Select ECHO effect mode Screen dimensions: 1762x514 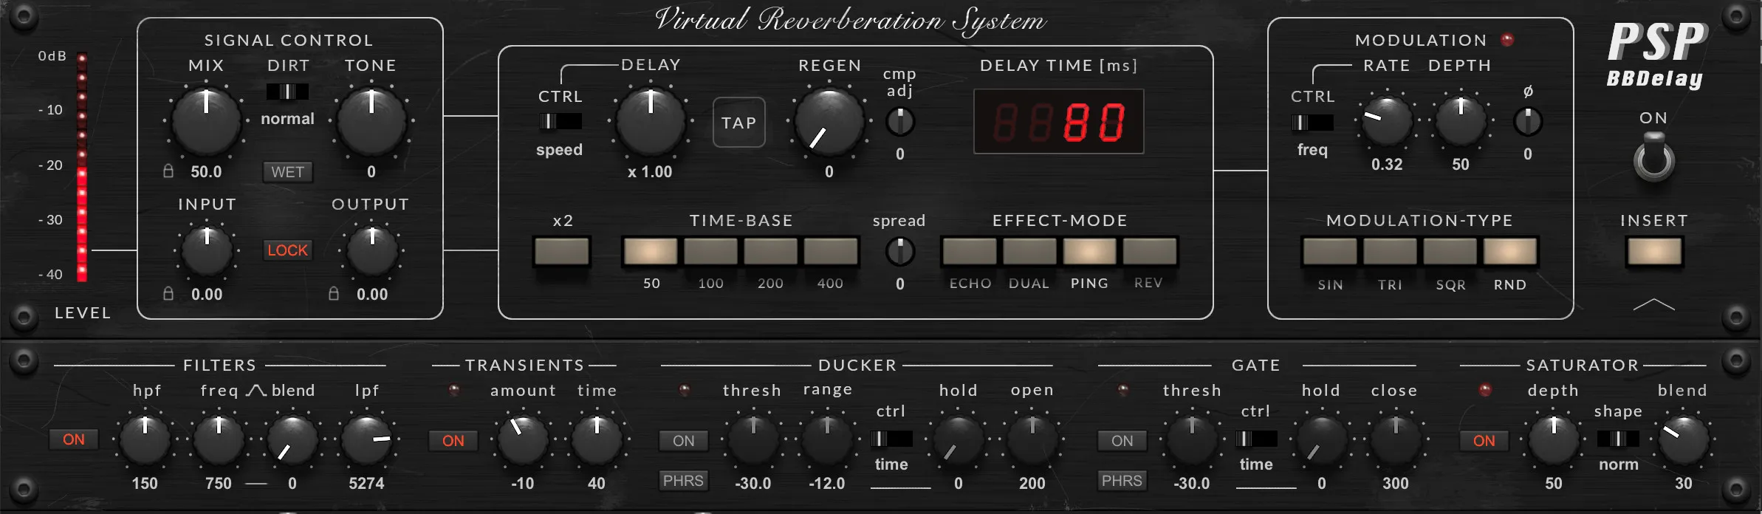(970, 251)
